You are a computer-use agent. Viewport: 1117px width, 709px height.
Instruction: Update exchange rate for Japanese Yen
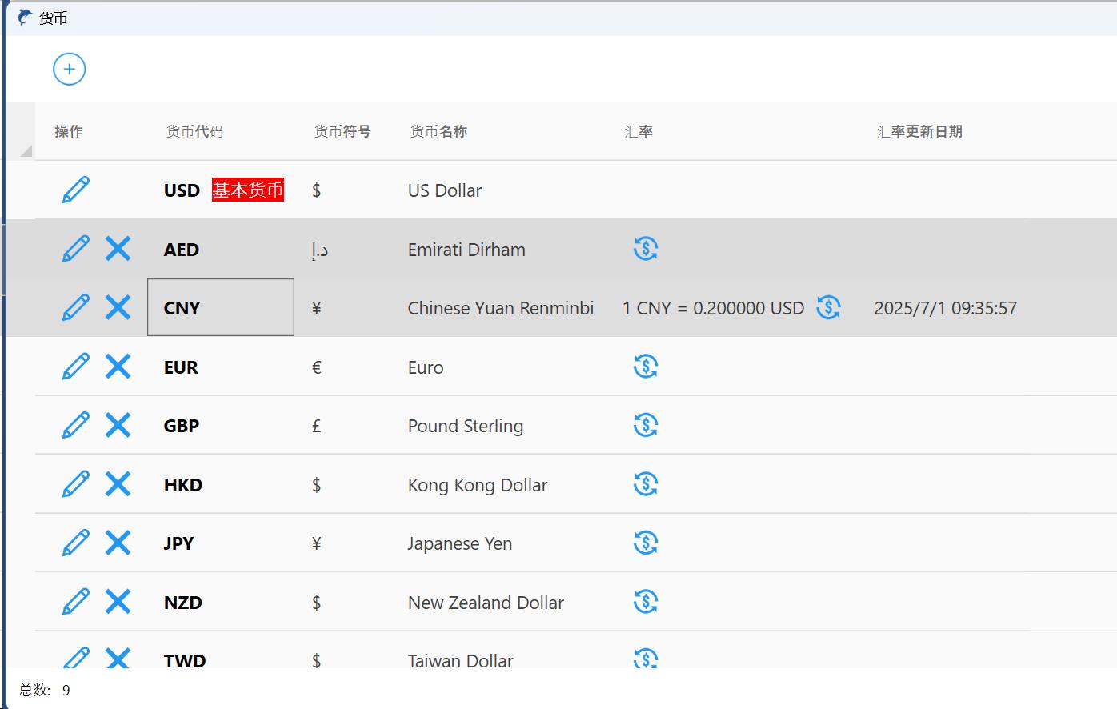[x=646, y=543]
